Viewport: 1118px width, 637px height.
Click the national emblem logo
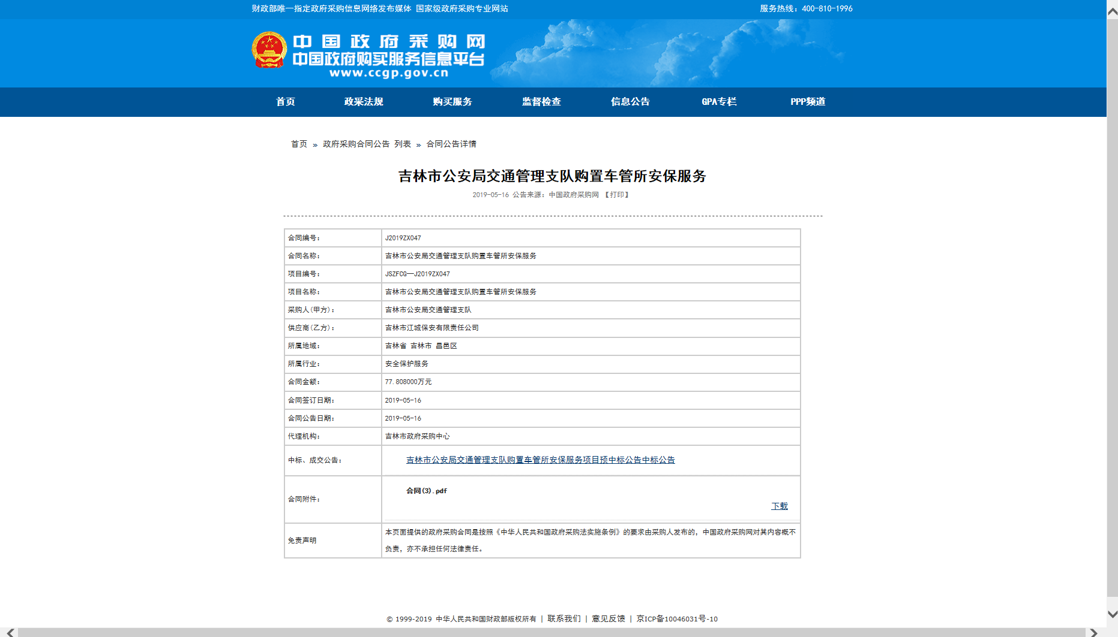pos(269,50)
